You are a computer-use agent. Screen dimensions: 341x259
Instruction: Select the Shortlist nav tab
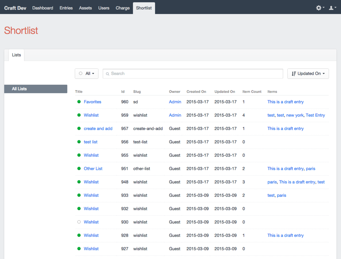coord(144,8)
